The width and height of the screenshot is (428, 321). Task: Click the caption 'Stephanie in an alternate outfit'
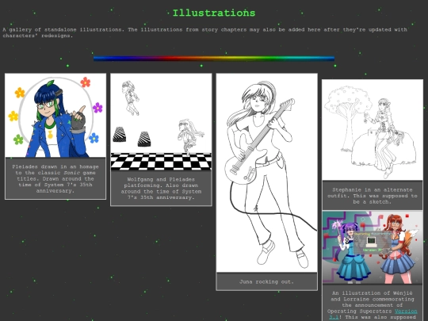coord(373,196)
